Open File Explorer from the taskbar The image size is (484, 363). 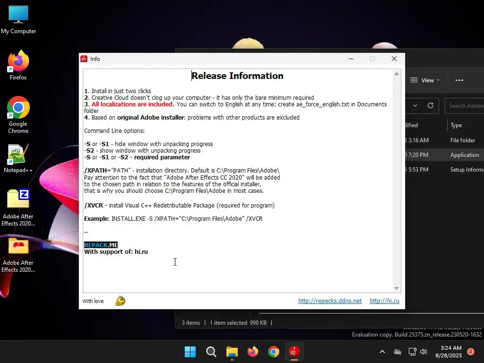232,352
